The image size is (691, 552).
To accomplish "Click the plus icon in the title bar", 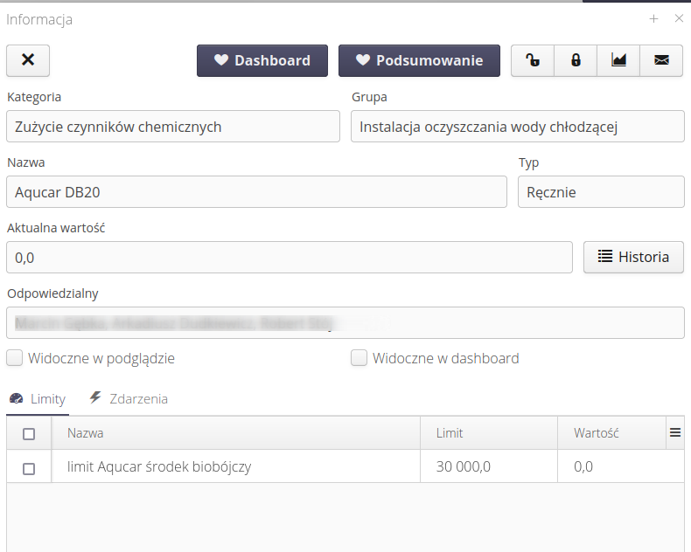I will pos(653,18).
